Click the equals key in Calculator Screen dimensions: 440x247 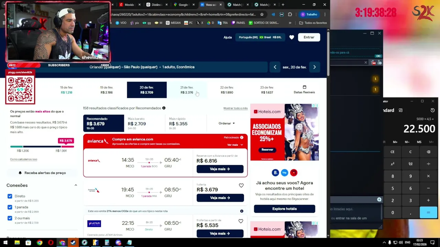[x=428, y=213]
